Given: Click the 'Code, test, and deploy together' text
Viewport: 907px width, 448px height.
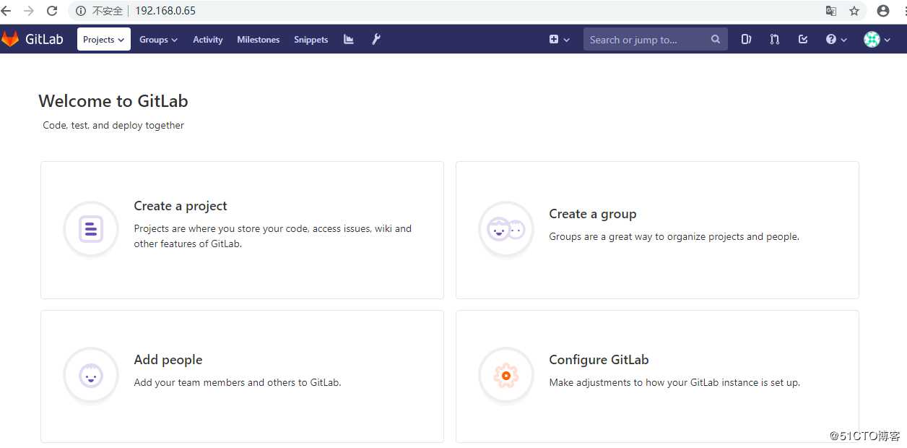Looking at the screenshot, I should (x=113, y=125).
